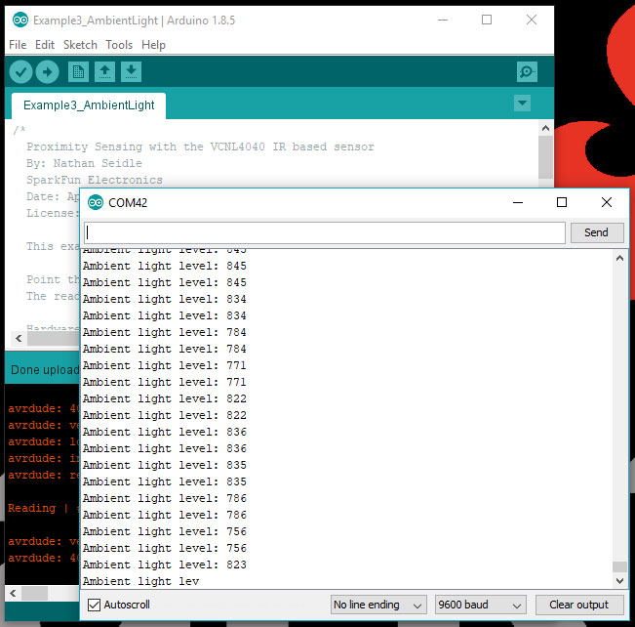The height and width of the screenshot is (627, 635).
Task: Click COM42 window title text
Action: tap(128, 203)
